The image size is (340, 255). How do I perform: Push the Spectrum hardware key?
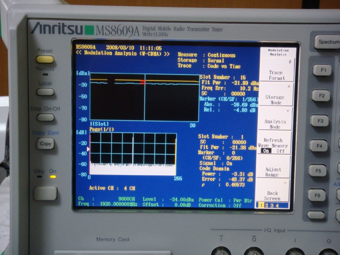tap(327, 42)
